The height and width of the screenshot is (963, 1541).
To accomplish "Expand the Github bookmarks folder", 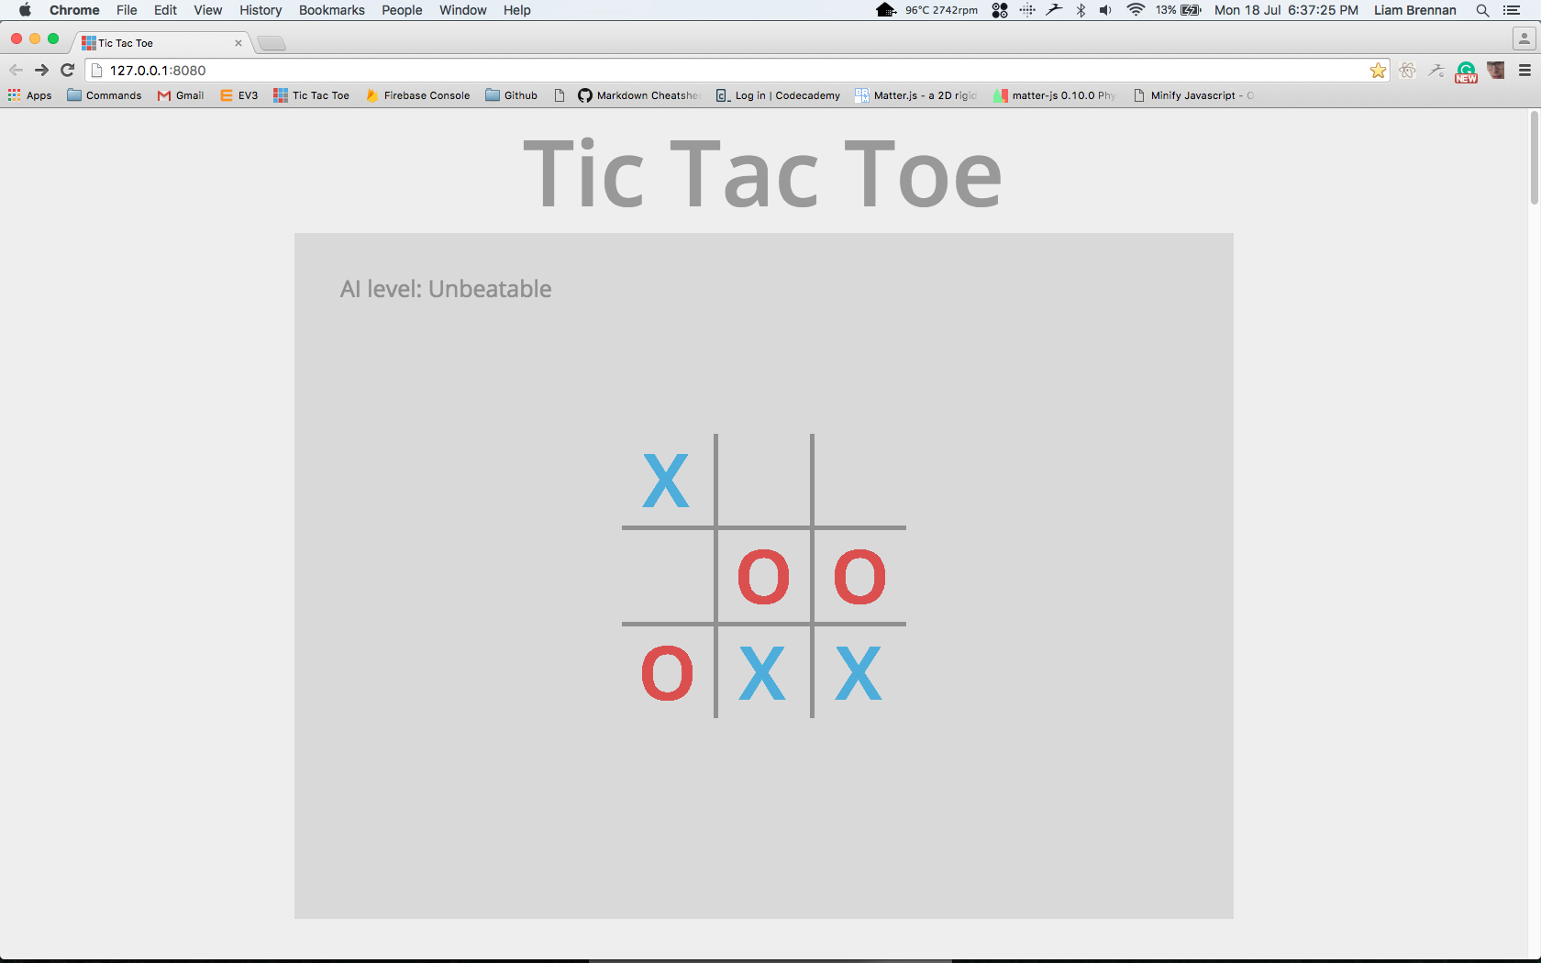I will point(512,95).
